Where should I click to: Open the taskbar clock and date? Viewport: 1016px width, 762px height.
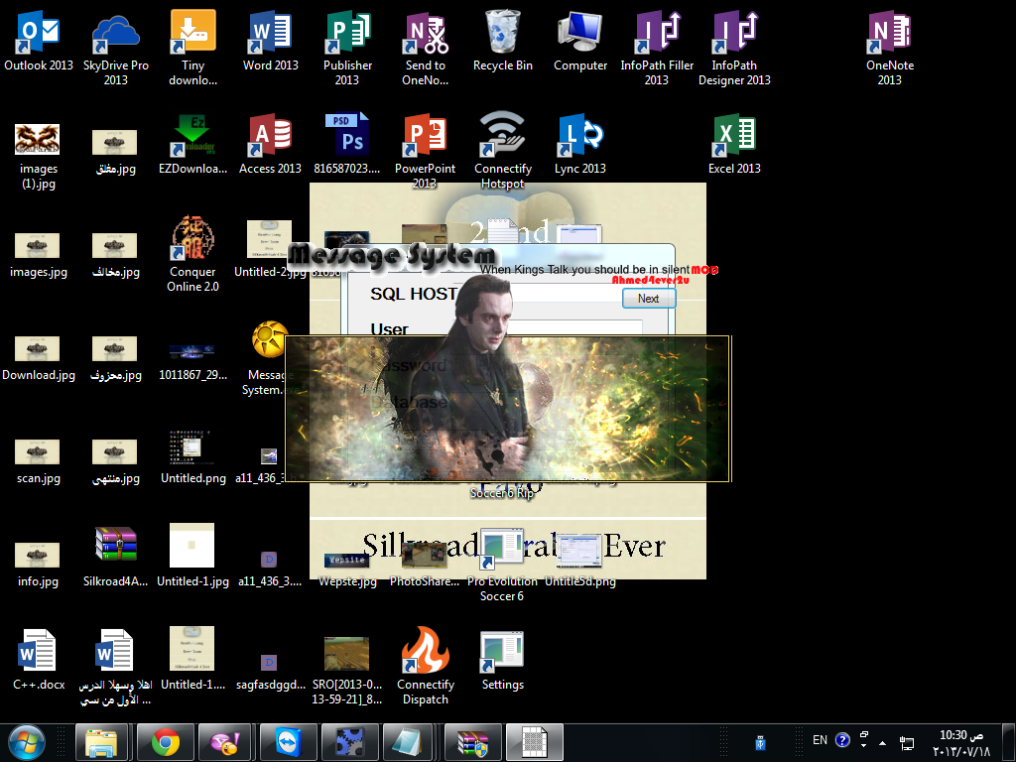(x=961, y=742)
